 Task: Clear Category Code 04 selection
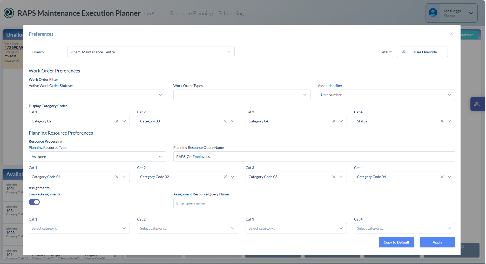(x=442, y=177)
